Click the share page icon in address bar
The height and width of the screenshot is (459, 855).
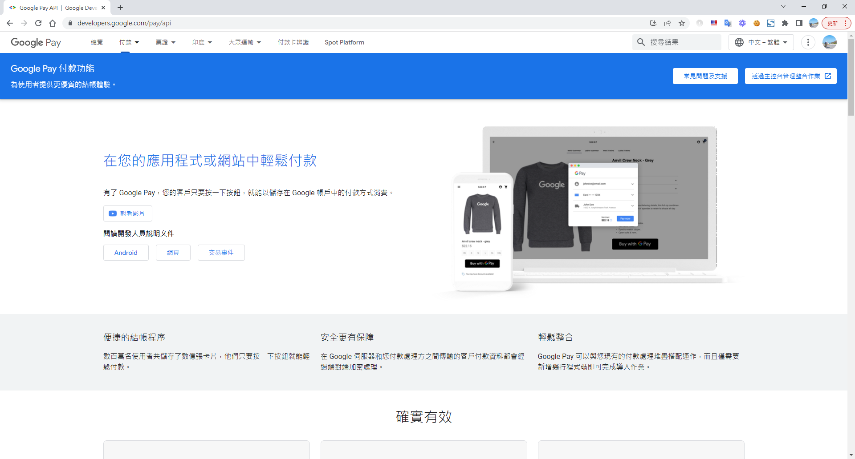point(668,23)
